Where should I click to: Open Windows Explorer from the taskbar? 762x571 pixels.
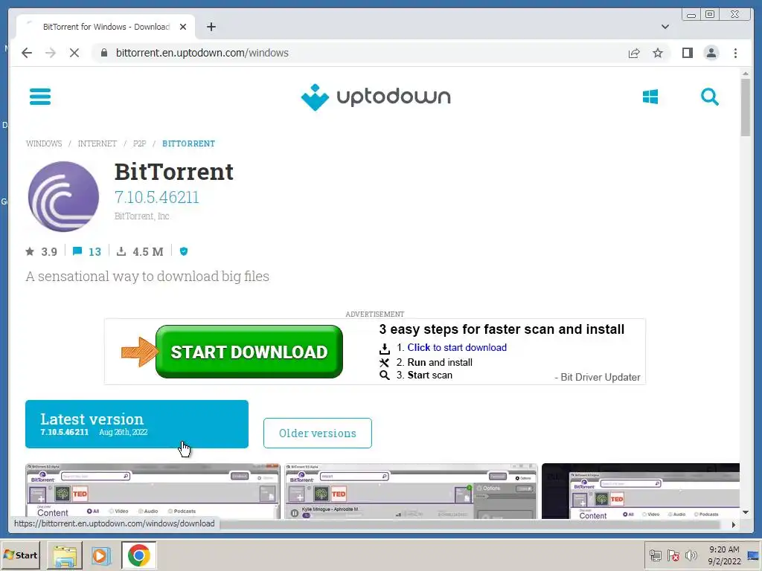tap(65, 555)
